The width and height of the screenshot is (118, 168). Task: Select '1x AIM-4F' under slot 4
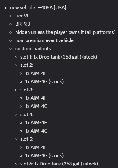click(x=36, y=123)
